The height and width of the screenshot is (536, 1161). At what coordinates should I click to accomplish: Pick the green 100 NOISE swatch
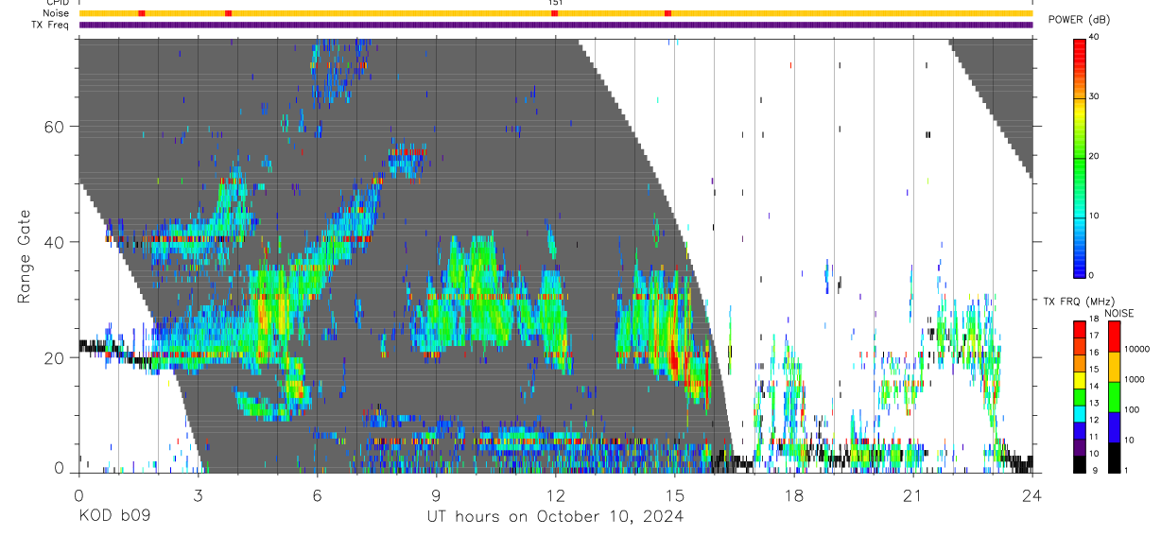coord(1115,397)
